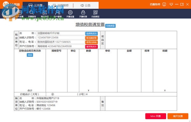Click 切换类型 to switch invoice type
The image size is (191, 122).
point(110,26)
